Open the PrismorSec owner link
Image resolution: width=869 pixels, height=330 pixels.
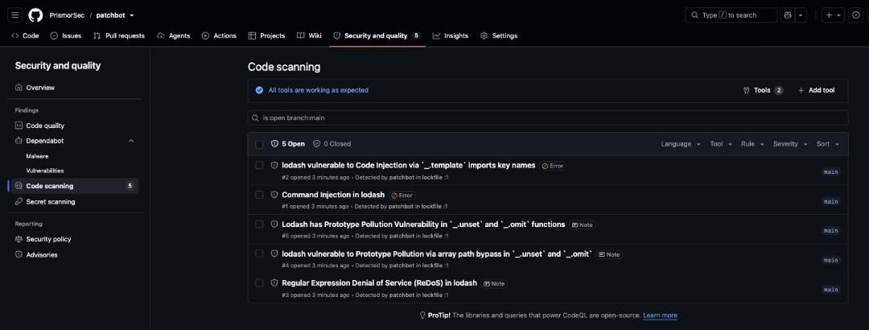coord(65,15)
